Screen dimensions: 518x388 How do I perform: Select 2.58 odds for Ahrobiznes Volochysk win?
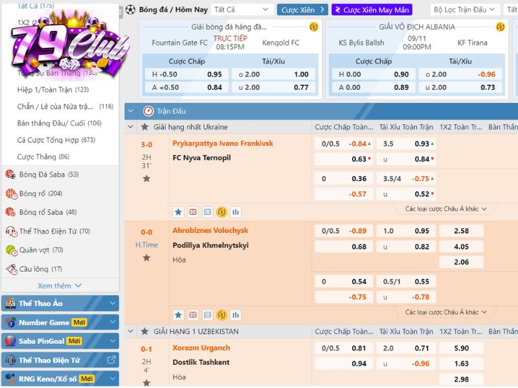pos(461,231)
